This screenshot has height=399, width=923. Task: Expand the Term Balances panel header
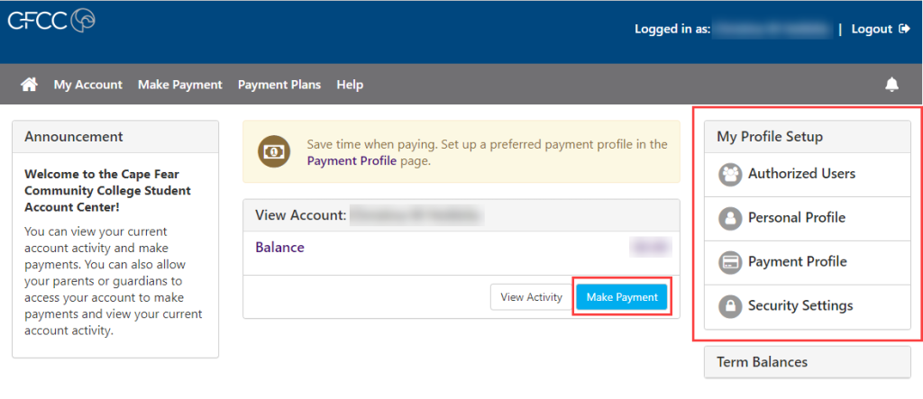(x=762, y=362)
